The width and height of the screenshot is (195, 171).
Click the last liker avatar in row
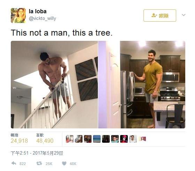coord(142,139)
